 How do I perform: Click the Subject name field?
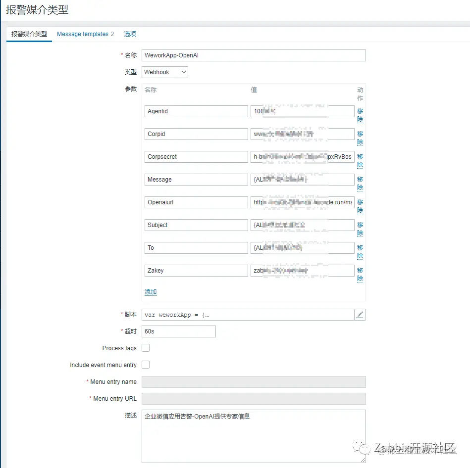click(x=196, y=225)
